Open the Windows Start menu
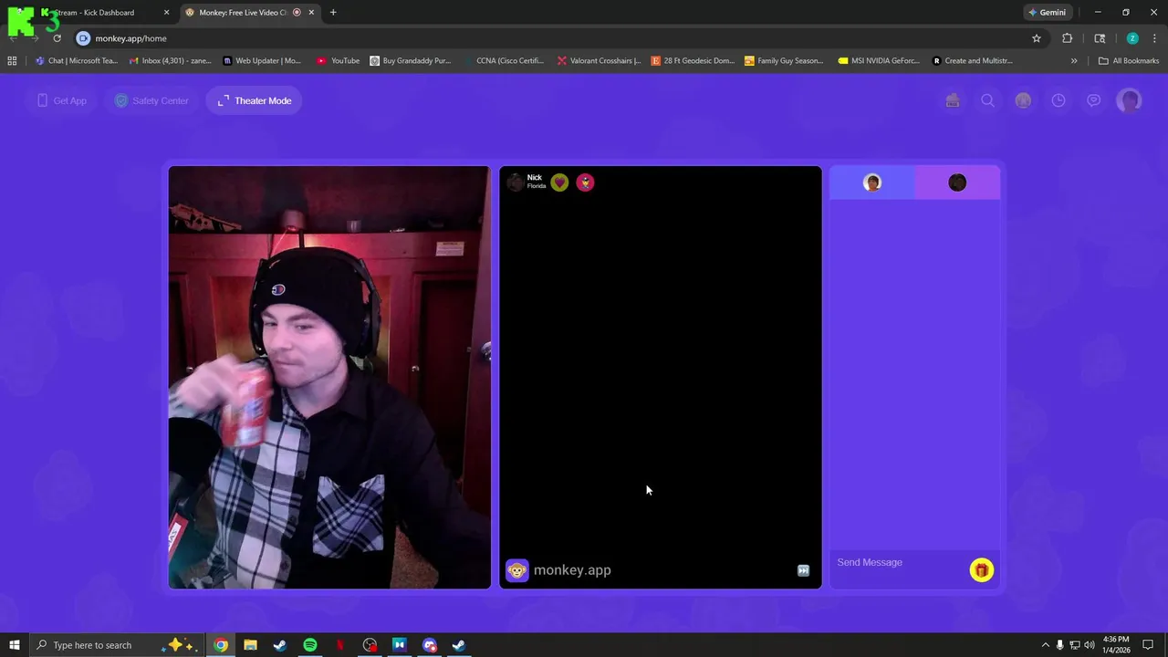Image resolution: width=1168 pixels, height=657 pixels. pos(14,645)
